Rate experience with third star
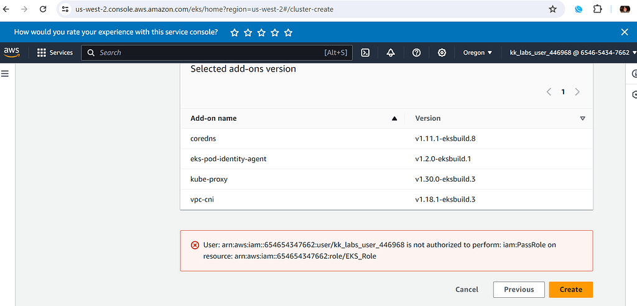Image resolution: width=637 pixels, height=306 pixels. [261, 32]
